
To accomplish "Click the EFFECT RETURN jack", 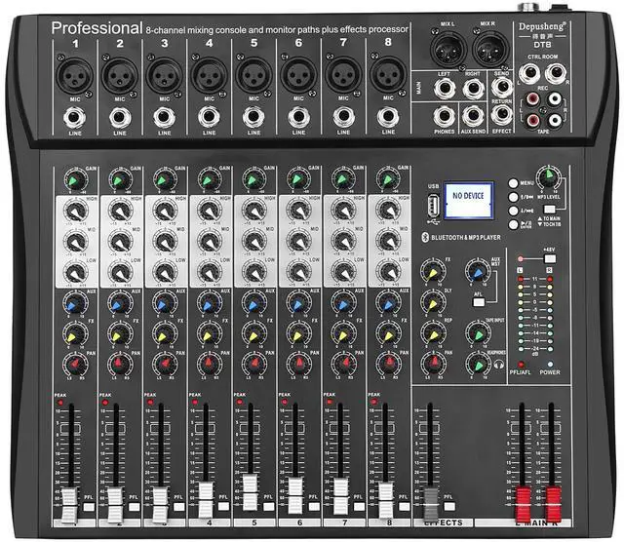I will point(502,115).
